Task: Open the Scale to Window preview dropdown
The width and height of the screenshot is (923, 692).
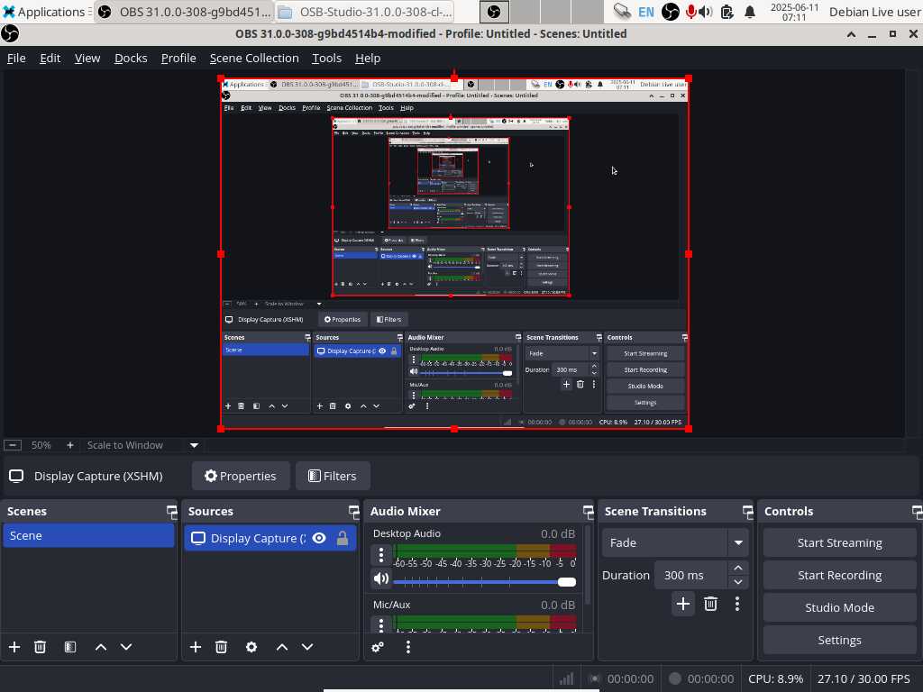Action: tap(194, 445)
